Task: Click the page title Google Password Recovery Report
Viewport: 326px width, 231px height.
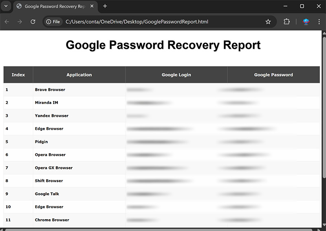Action: [x=163, y=45]
